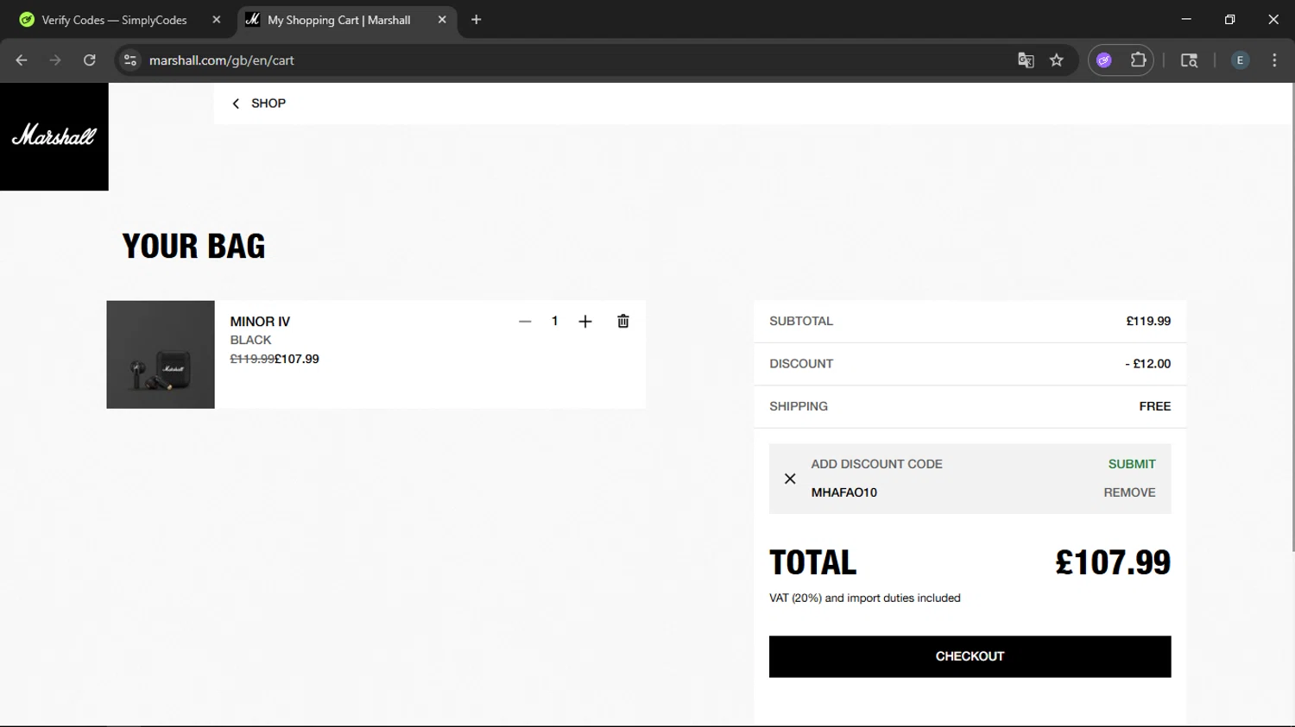1295x727 pixels.
Task: Go back to SHOP link
Action: (x=258, y=103)
